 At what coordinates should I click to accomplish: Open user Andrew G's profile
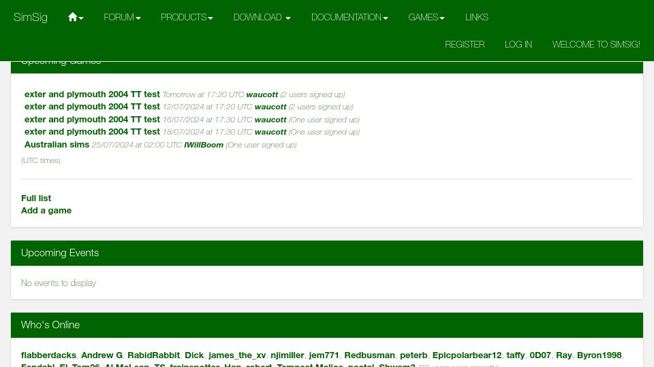[102, 355]
